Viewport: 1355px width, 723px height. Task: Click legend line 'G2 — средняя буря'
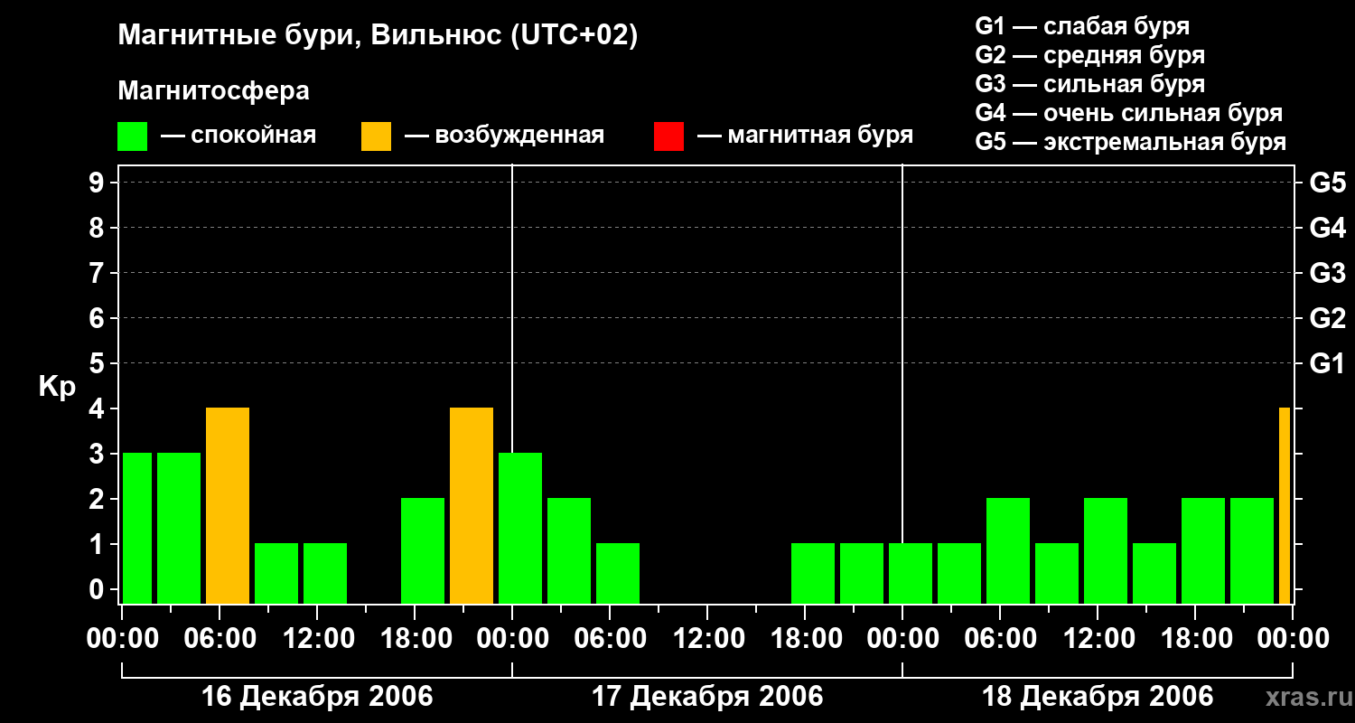(1090, 55)
